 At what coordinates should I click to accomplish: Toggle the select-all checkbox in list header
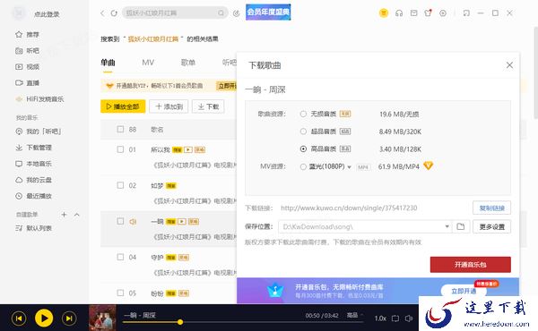pyautogui.click(x=120, y=129)
